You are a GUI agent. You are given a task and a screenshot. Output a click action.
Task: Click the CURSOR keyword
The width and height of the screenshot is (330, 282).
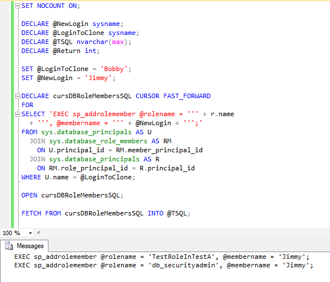pyautogui.click(x=148, y=96)
